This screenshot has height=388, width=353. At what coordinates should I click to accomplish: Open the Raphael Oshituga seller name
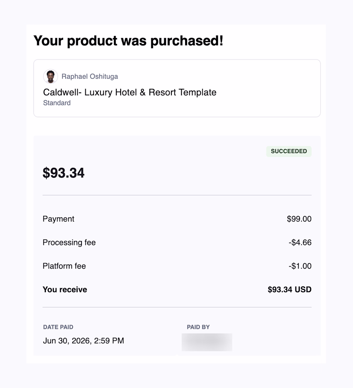pyautogui.click(x=90, y=77)
